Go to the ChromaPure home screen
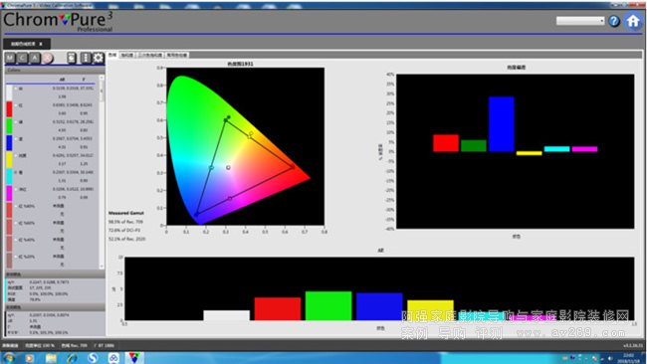The image size is (647, 364). [633, 21]
